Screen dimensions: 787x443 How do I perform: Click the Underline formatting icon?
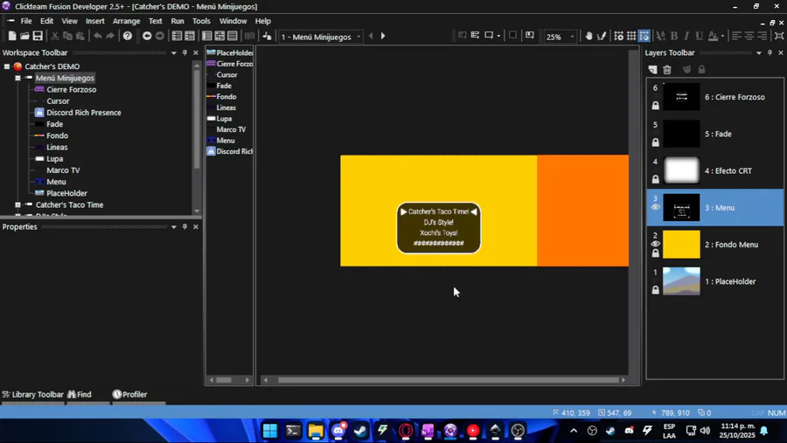699,36
